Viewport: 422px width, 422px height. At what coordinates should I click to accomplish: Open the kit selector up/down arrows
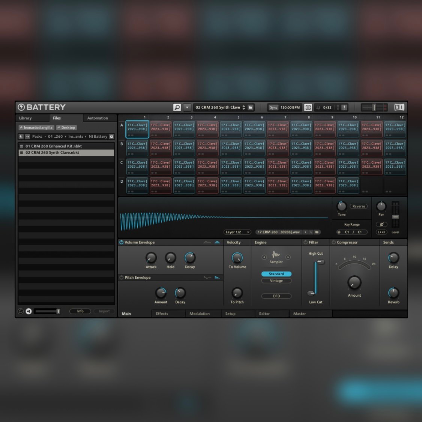(243, 107)
